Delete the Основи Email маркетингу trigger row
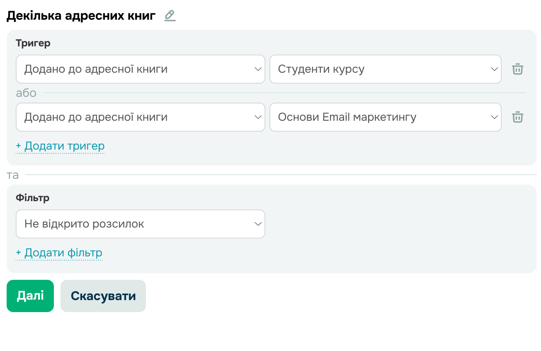Image resolution: width=541 pixels, height=351 pixels. tap(517, 117)
